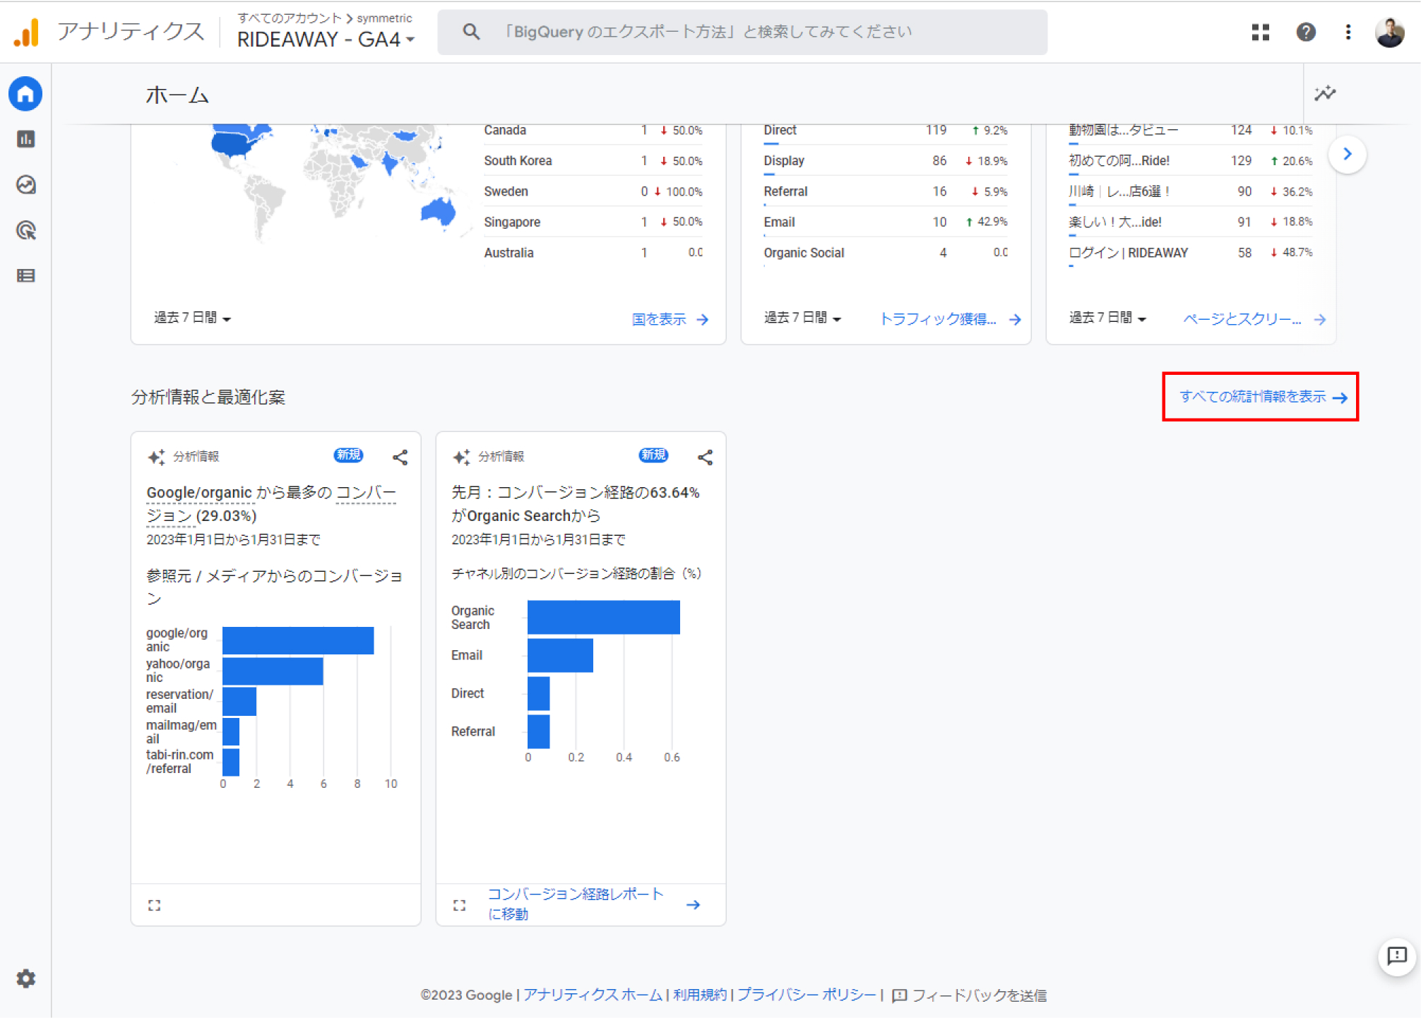This screenshot has height=1018, width=1421.
Task: Expand the Google/organic insight card fullscreen
Action: pos(154,905)
